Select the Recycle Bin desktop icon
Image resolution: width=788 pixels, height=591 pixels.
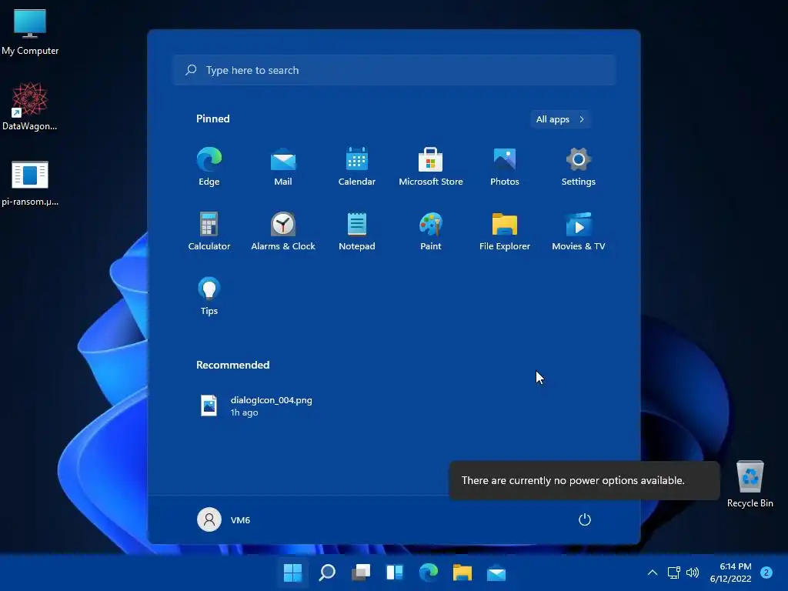point(750,484)
